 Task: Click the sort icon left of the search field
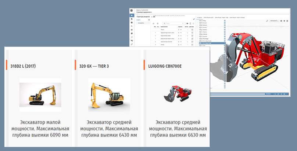153,23
